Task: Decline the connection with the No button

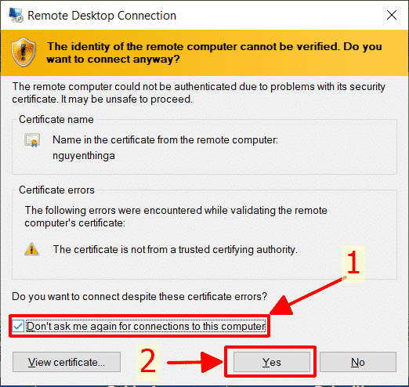Action: [358, 362]
